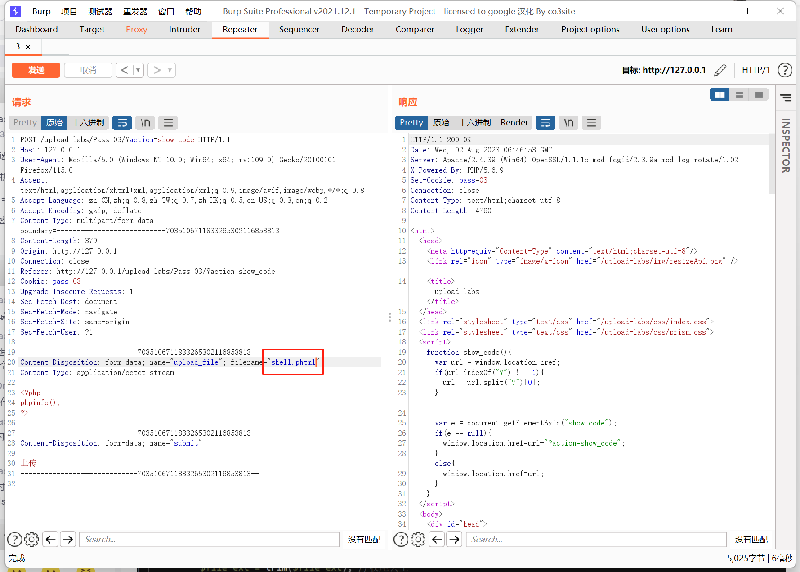Expand the back history dropdown arrow
The image size is (800, 572).
(x=138, y=70)
